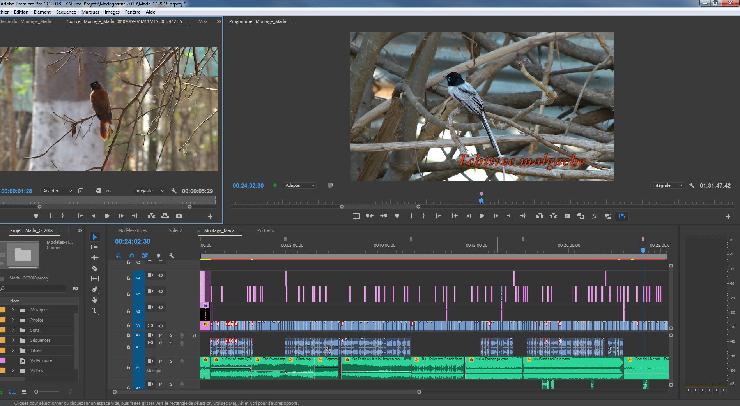Select the Type text tool
The height and width of the screenshot is (406, 740).
coord(95,310)
